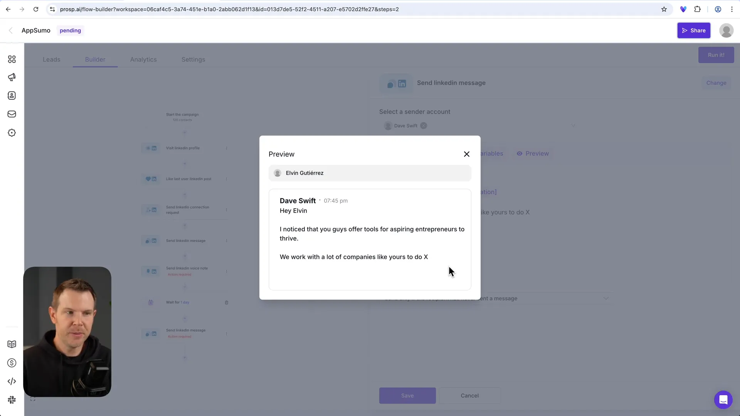Remove Dave Swift sender account

point(424,126)
